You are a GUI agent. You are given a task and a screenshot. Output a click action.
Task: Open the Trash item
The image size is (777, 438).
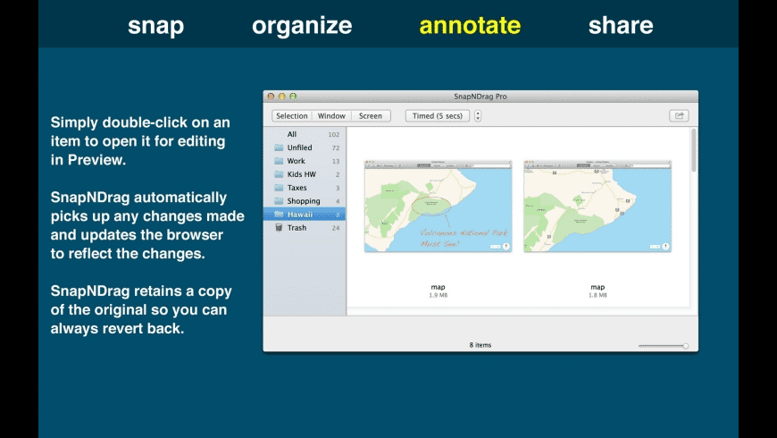click(305, 228)
